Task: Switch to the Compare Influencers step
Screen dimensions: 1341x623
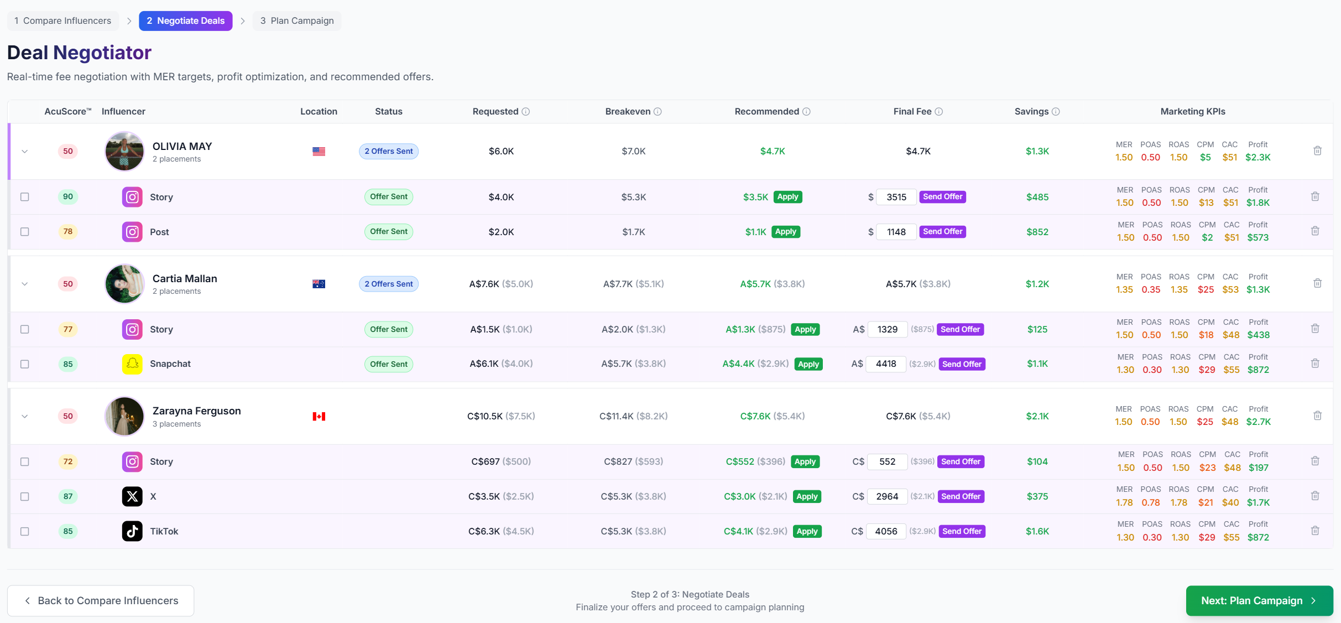Action: [x=62, y=20]
